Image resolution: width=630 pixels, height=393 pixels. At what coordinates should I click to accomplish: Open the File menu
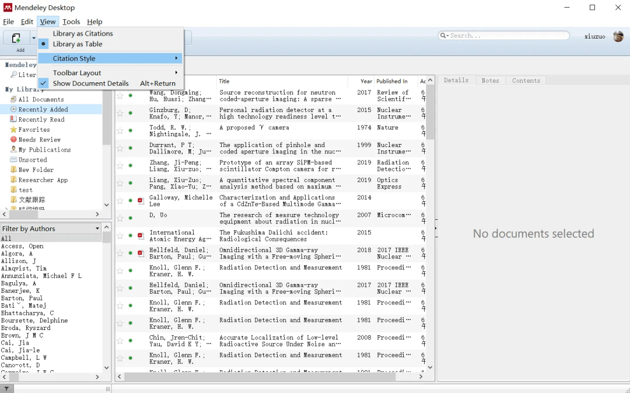8,22
